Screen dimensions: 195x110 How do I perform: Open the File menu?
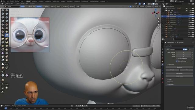pos(4,1)
